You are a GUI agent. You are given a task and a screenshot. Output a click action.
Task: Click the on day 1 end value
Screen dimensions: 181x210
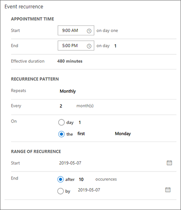[115, 46]
